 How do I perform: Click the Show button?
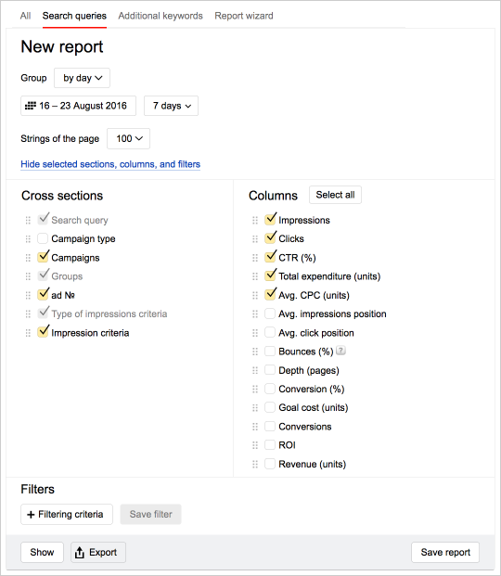(x=42, y=552)
